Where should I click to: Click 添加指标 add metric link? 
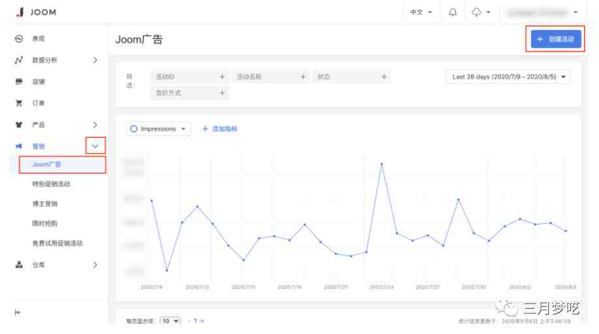[x=220, y=129]
